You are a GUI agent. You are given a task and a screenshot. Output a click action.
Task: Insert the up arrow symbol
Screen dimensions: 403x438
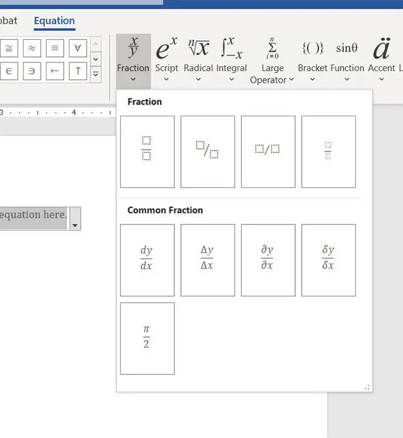[77, 71]
